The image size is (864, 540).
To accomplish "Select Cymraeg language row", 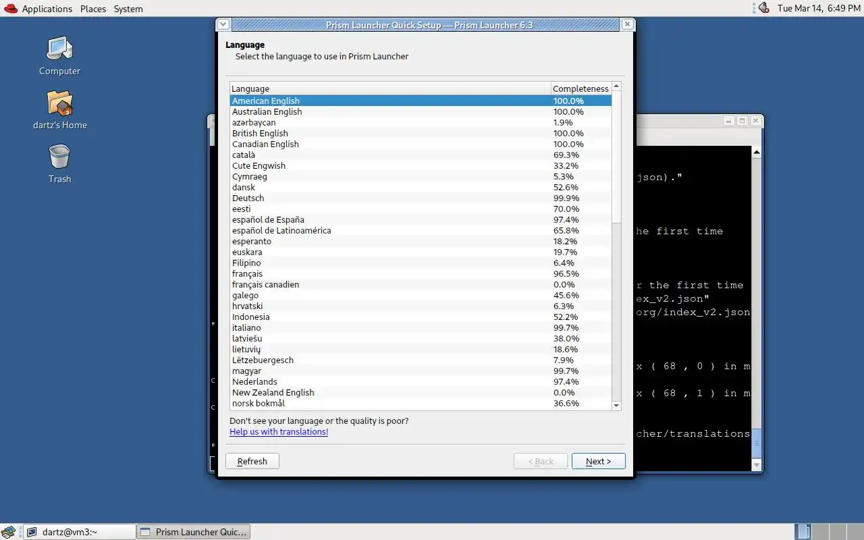I will 421,176.
